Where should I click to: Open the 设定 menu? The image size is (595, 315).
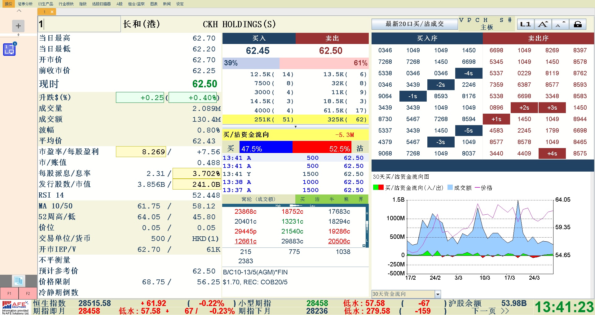tap(180, 4)
